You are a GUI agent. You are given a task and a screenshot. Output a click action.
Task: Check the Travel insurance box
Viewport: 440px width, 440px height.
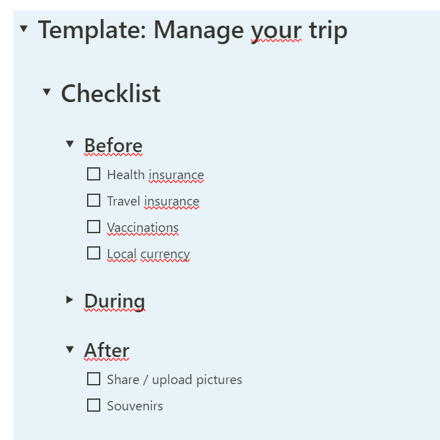click(x=94, y=201)
